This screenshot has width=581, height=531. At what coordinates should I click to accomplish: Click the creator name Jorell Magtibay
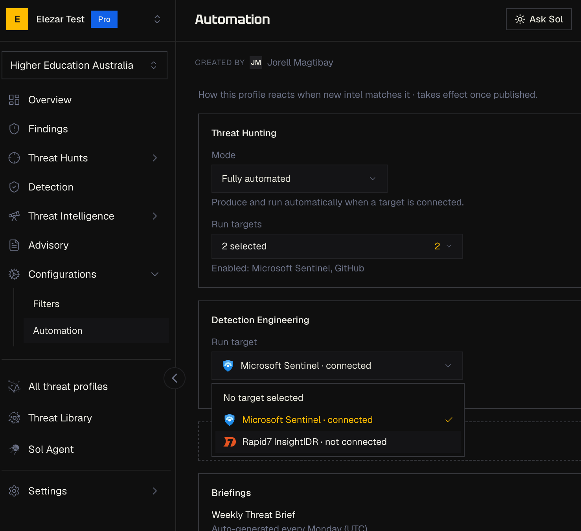point(300,62)
